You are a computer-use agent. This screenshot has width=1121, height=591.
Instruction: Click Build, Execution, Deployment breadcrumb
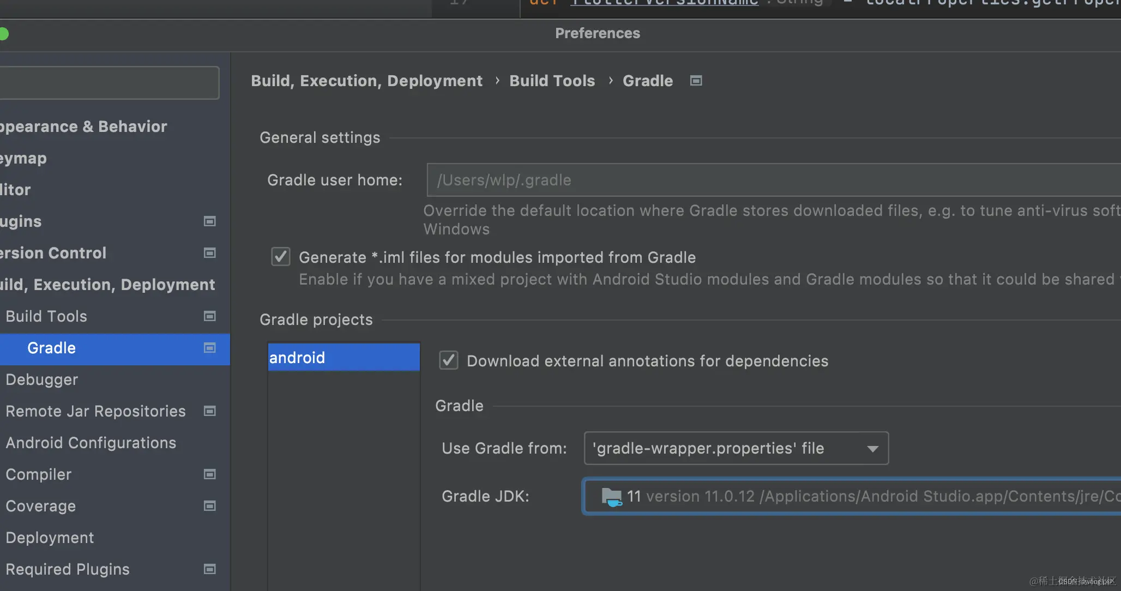tap(366, 81)
